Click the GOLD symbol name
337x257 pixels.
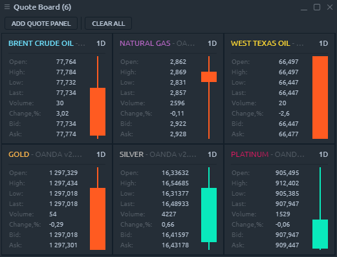pyautogui.click(x=19, y=154)
